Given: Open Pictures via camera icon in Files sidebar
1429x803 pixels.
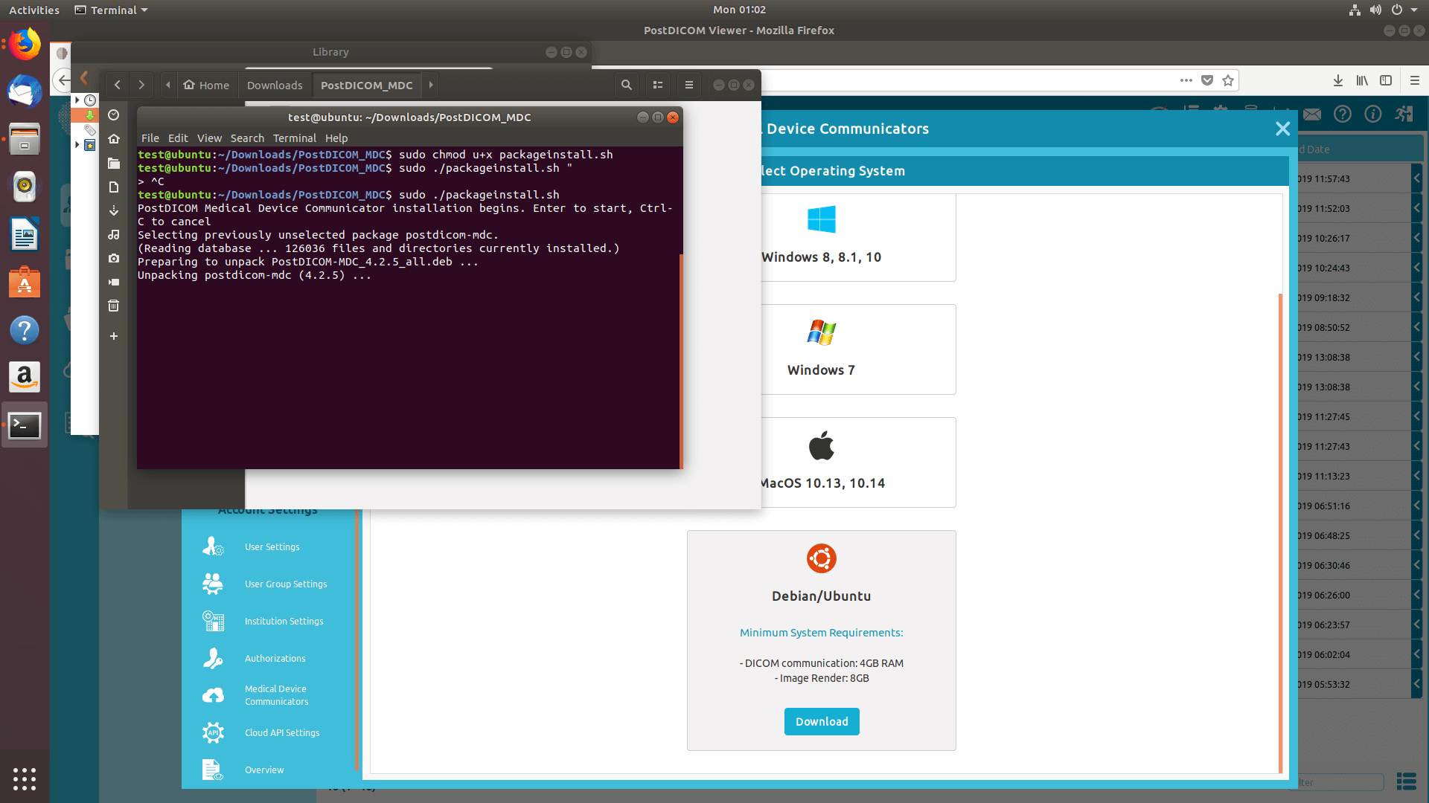Looking at the screenshot, I should click(113, 258).
